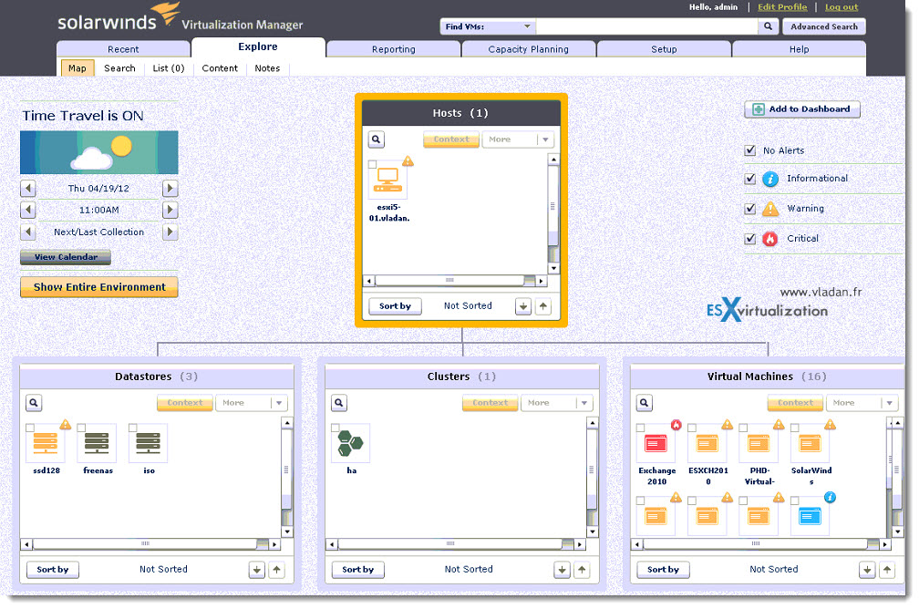The width and height of the screenshot is (919, 609).
Task: Sort Datastores descending with down arrow
Action: (257, 569)
